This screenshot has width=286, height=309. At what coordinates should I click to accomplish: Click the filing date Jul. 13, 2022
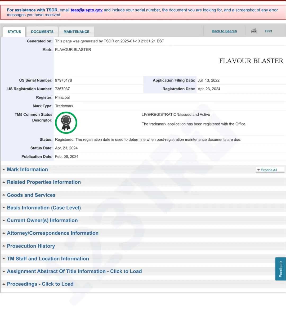tap(208, 80)
